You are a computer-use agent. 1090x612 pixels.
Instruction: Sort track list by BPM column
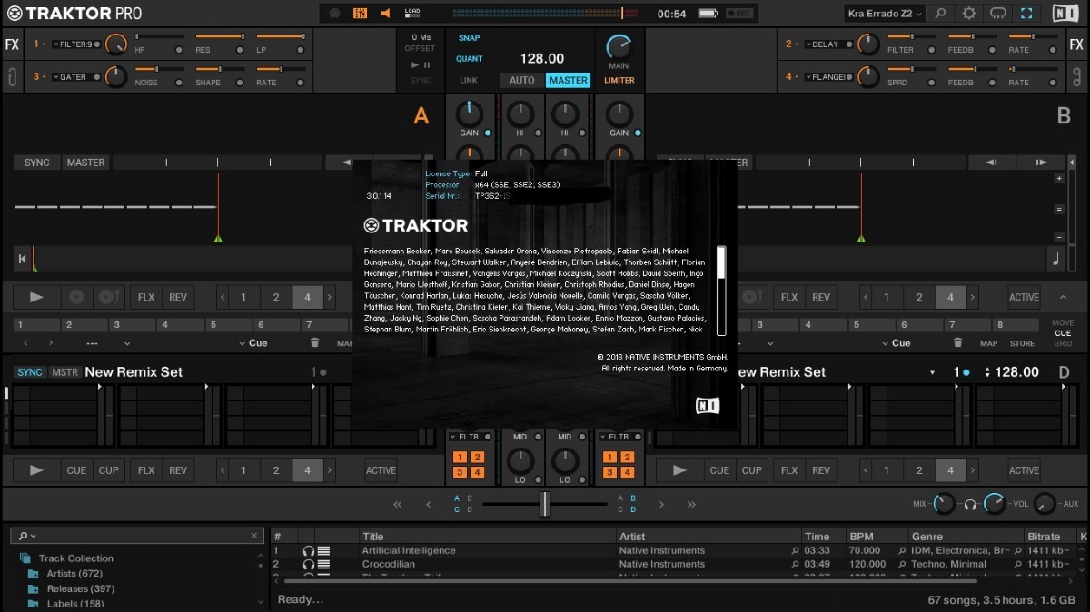[861, 537]
